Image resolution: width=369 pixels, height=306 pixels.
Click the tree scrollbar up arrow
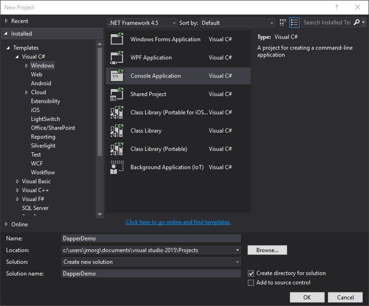click(100, 44)
